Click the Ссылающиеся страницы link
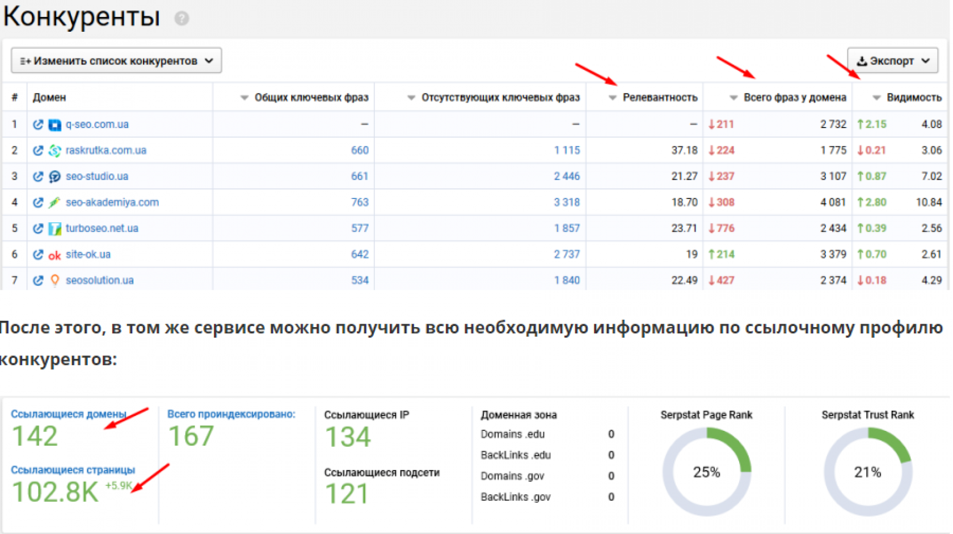This screenshot has height=534, width=953. 73,470
